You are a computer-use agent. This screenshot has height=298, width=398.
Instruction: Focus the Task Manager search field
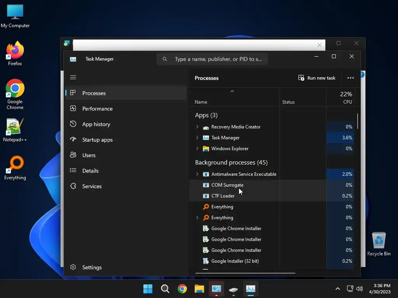click(x=212, y=59)
